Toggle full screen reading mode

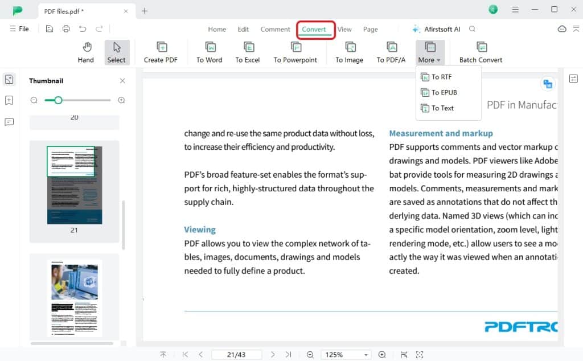tap(420, 354)
